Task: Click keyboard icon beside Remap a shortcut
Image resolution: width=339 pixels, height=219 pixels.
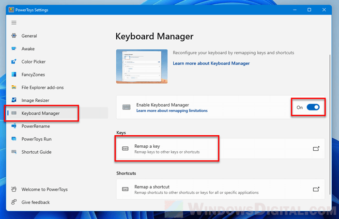Action: pyautogui.click(x=125, y=189)
